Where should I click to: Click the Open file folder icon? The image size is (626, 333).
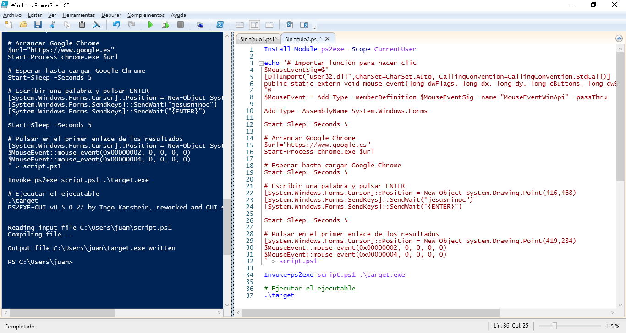click(23, 25)
